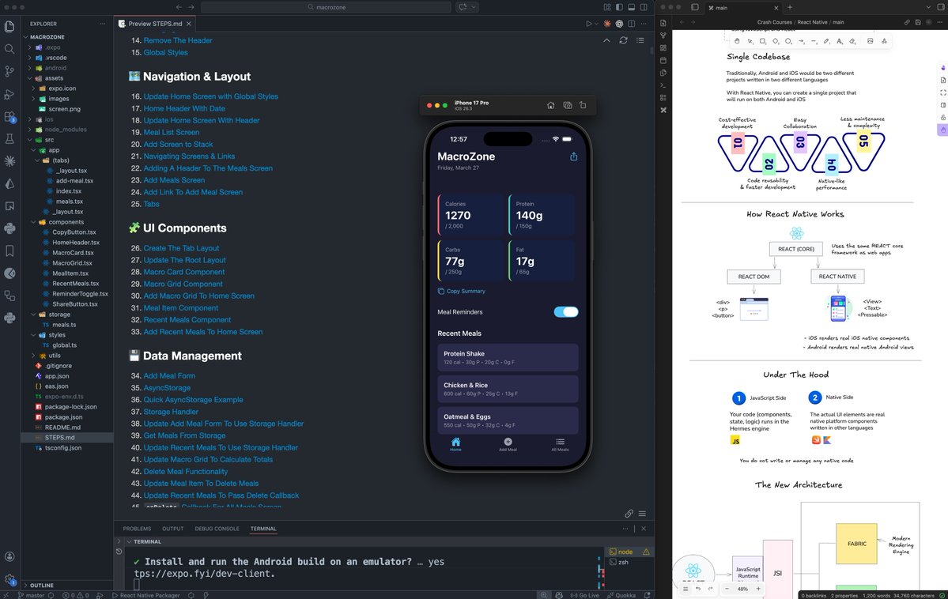948x599 pixels.
Task: Open the Macro Card Component link
Action: pyautogui.click(x=183, y=272)
